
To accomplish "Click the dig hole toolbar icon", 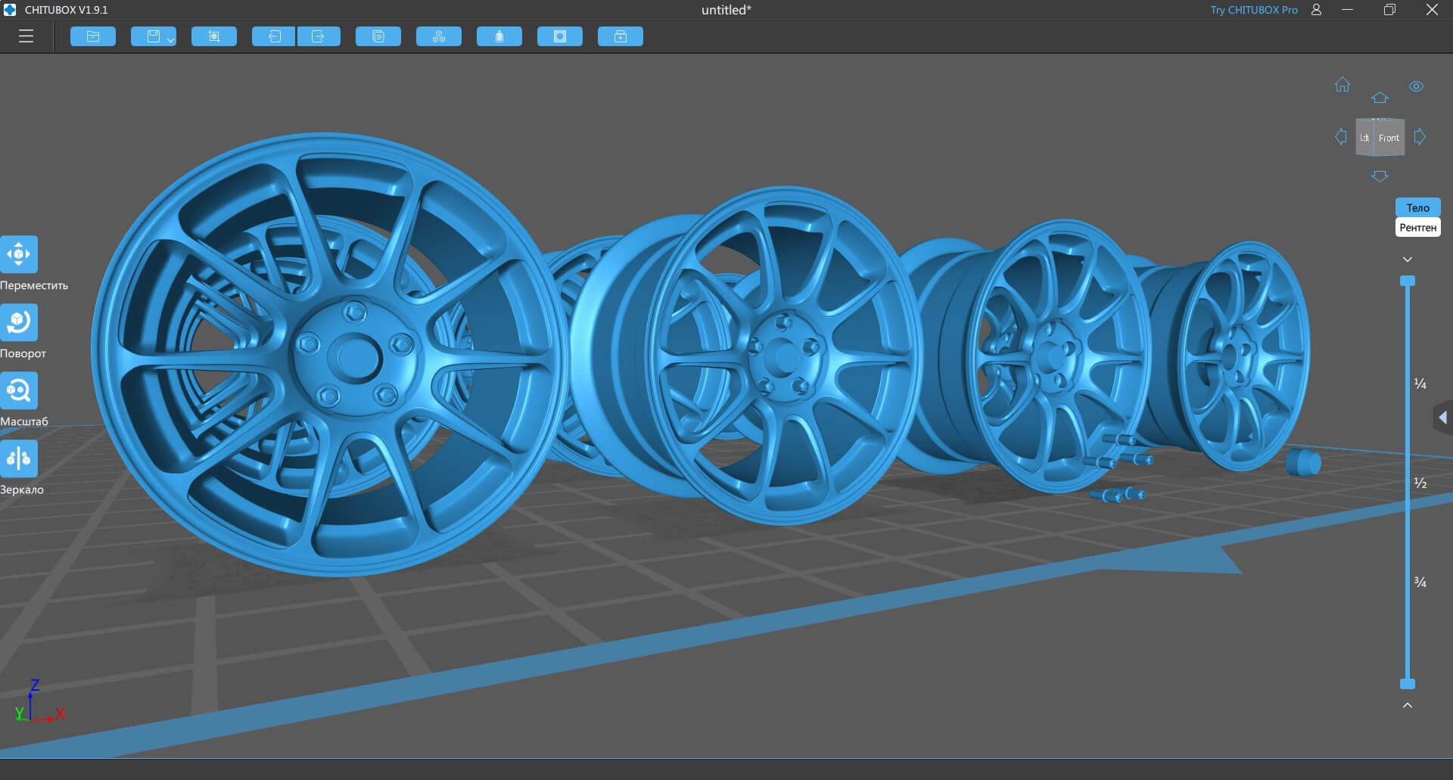I will [560, 36].
